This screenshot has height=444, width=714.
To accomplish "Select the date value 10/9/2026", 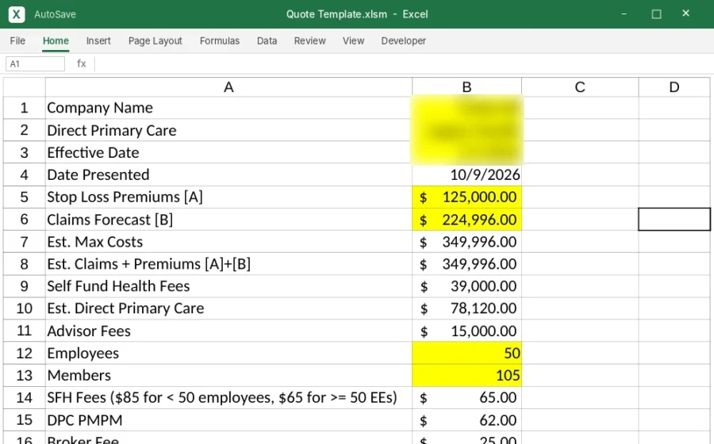I will pyautogui.click(x=466, y=174).
